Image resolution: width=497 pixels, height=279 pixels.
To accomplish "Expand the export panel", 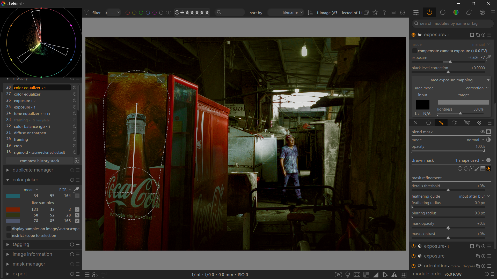I will pyautogui.click(x=8, y=274).
